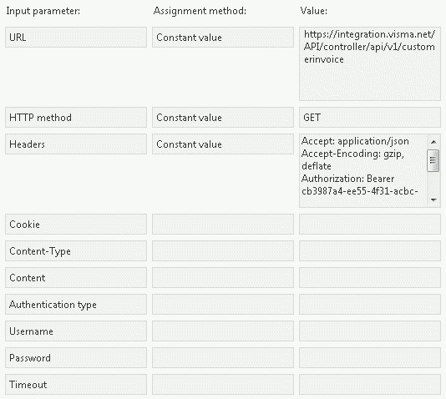The image size is (446, 399).
Task: Click the Content value field
Action: 370,278
